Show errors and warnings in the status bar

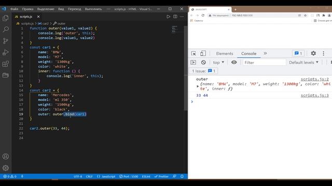click(x=10, y=176)
